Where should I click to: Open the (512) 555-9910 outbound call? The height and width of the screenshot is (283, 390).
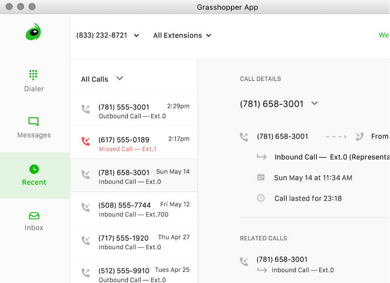point(133,274)
